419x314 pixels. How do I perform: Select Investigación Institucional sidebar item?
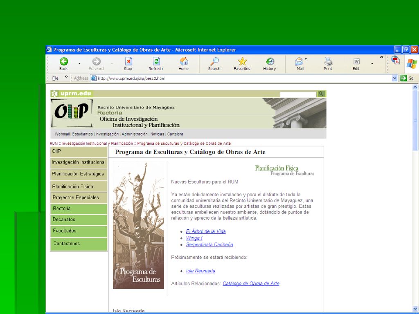pos(79,163)
